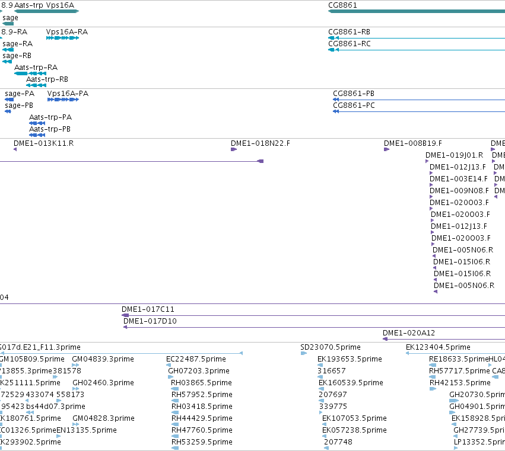
Task: Click the CG8861-RB transcript label
Action: pos(349,32)
